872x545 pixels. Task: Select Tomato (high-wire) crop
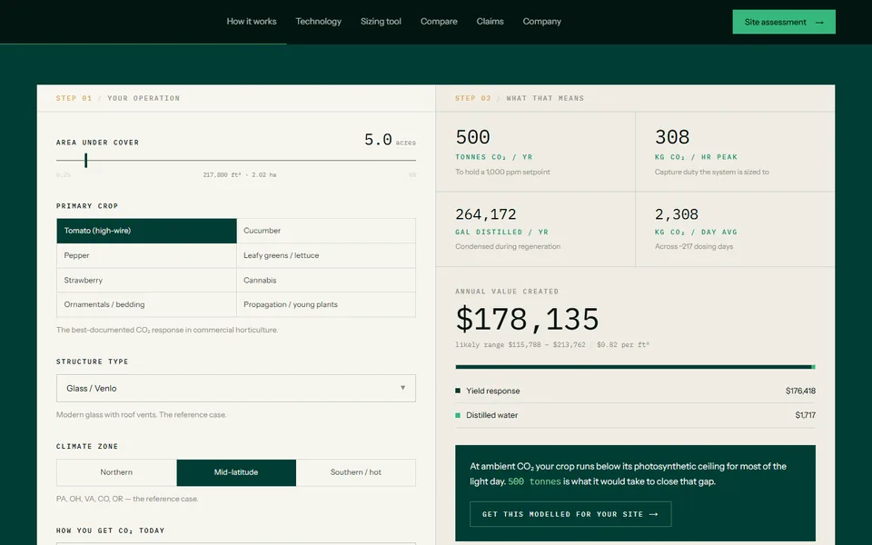[147, 231]
